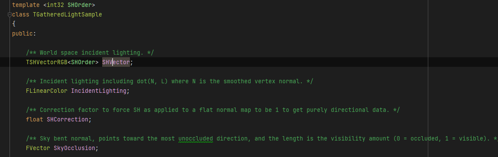
Task: Click the TGatheredLightSample class name
Action: click(67, 15)
